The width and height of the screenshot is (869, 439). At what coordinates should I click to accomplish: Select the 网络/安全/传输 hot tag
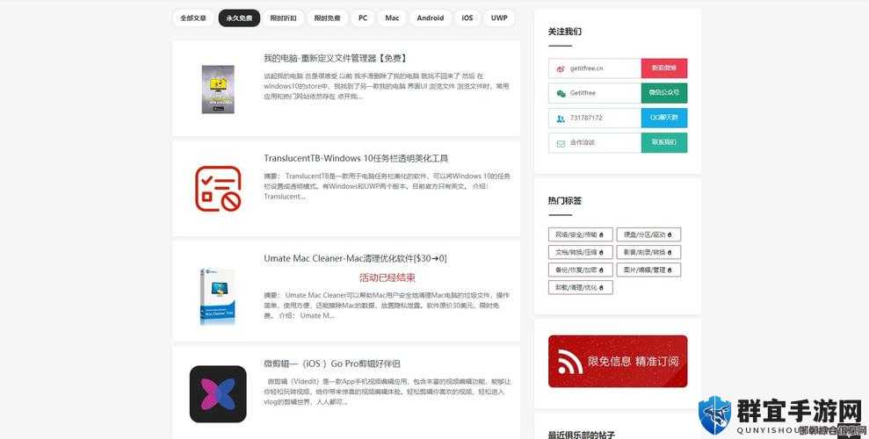pyautogui.click(x=580, y=234)
